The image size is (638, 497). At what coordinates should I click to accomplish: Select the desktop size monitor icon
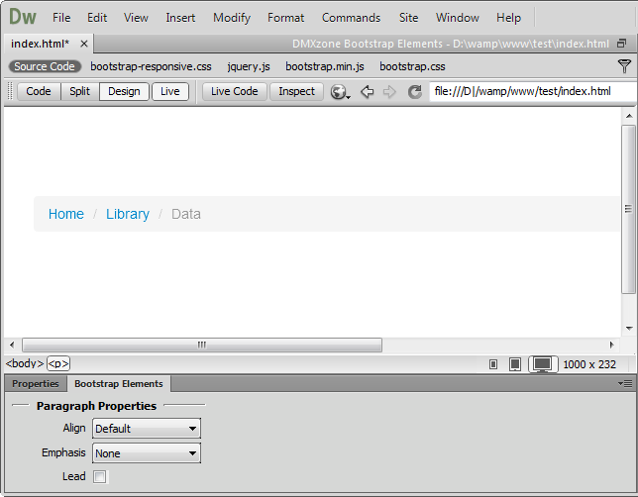click(x=543, y=364)
